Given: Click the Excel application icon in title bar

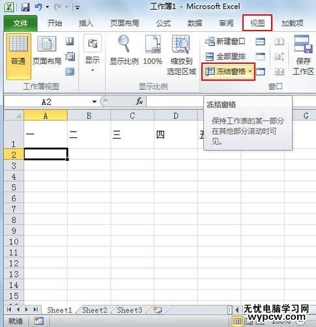Looking at the screenshot, I should coord(9,7).
